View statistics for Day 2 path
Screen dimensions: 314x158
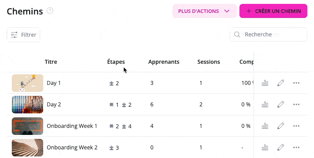click(x=265, y=104)
